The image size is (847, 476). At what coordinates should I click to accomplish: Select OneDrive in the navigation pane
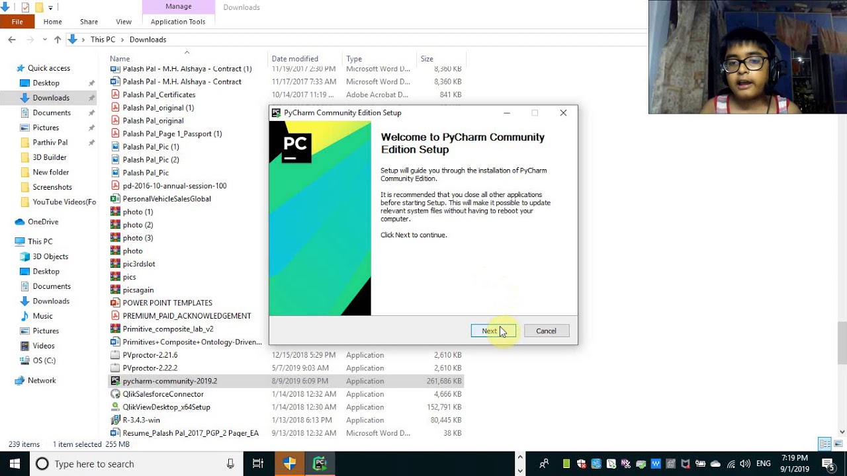click(43, 221)
